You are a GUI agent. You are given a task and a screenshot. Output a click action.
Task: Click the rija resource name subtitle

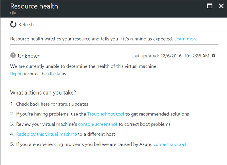[x=13, y=13]
